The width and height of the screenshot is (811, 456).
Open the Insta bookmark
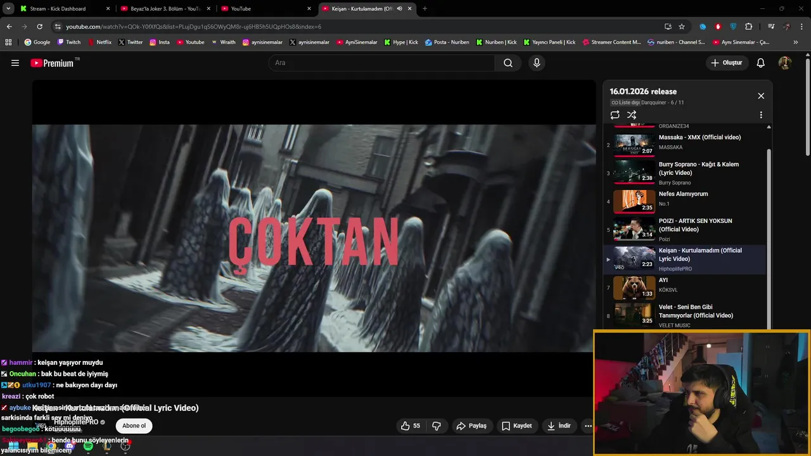click(x=159, y=42)
